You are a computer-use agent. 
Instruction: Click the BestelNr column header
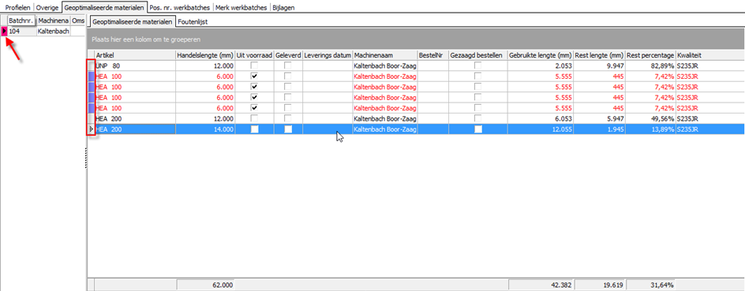pyautogui.click(x=432, y=55)
